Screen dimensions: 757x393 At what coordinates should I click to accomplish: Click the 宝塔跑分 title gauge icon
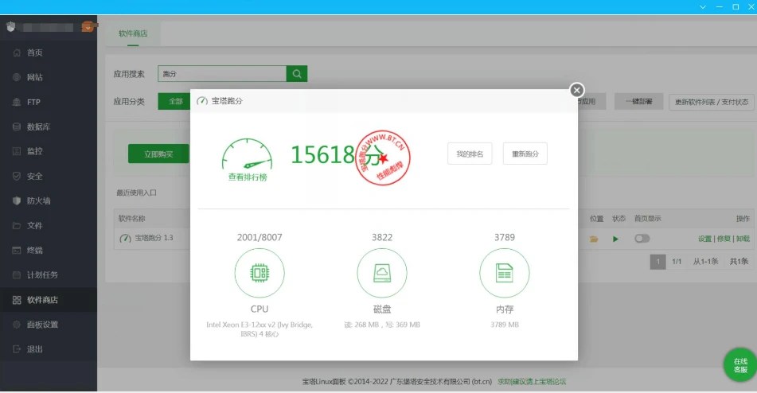click(x=202, y=101)
